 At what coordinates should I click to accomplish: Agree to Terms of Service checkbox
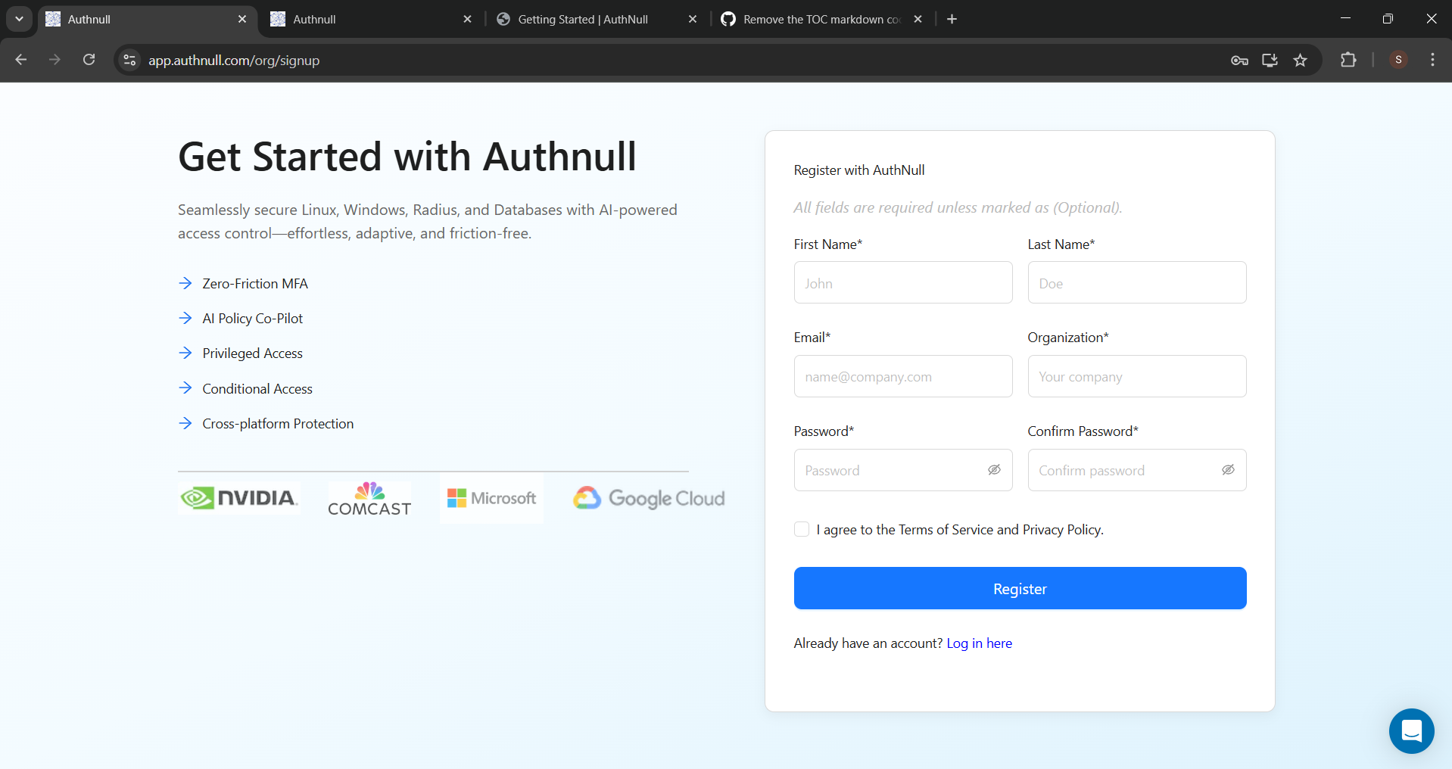[802, 529]
